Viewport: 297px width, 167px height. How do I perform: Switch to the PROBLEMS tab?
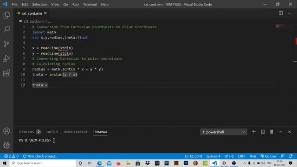[x=30, y=132]
